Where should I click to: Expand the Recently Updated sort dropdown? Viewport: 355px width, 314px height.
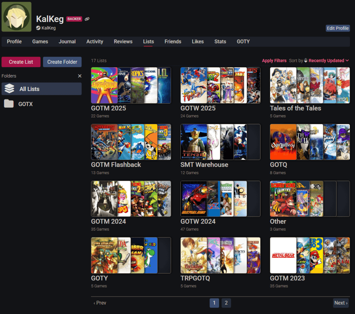coord(329,60)
